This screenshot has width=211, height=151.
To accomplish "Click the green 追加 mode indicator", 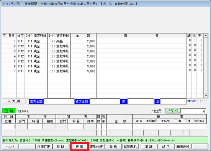I will 9,111.
